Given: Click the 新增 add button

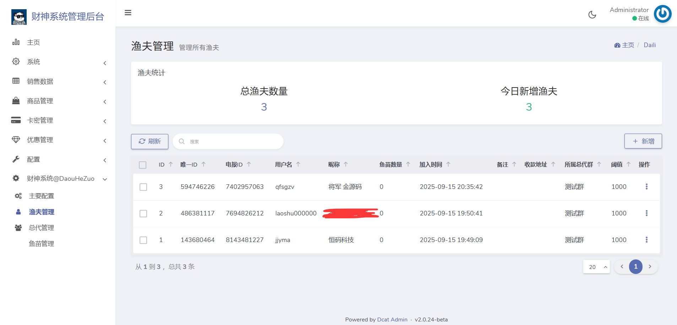Looking at the screenshot, I should (643, 141).
